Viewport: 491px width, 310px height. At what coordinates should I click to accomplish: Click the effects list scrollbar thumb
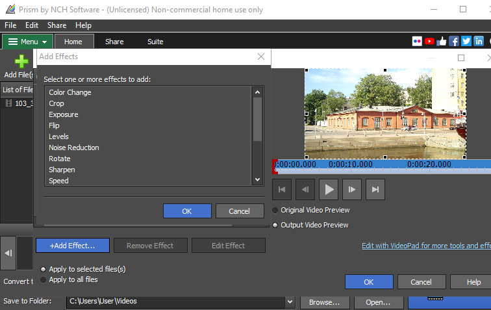pyautogui.click(x=257, y=119)
